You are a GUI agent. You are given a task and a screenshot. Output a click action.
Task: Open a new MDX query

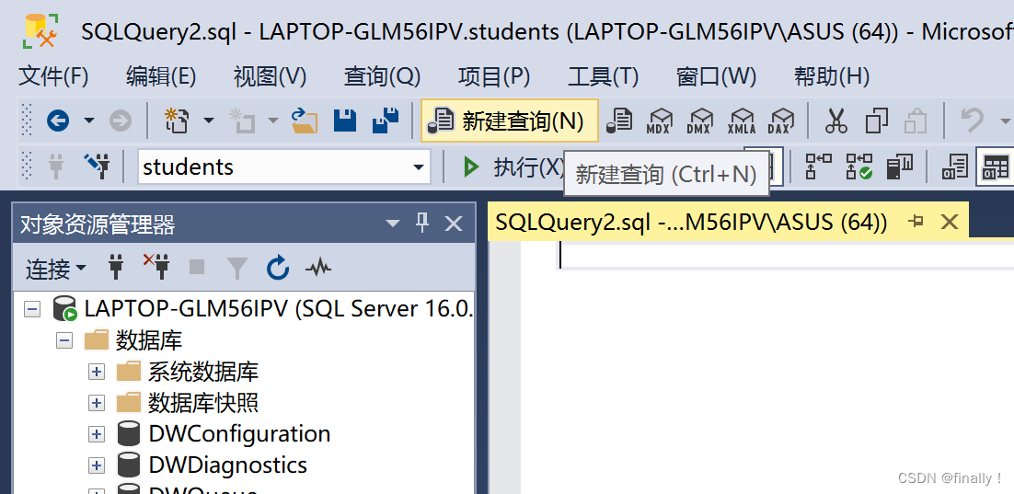click(x=661, y=121)
